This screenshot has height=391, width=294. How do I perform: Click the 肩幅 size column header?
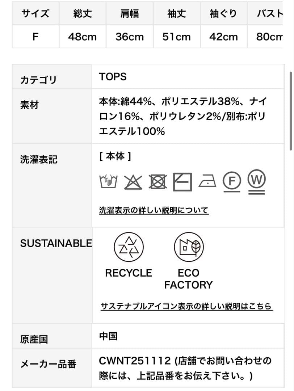pos(130,14)
